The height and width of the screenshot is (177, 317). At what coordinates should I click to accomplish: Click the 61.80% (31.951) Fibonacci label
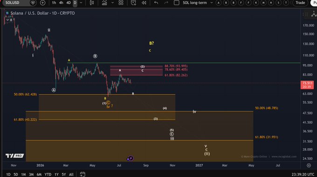267,137
